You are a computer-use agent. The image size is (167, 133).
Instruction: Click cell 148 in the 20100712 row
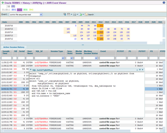point(114,39)
